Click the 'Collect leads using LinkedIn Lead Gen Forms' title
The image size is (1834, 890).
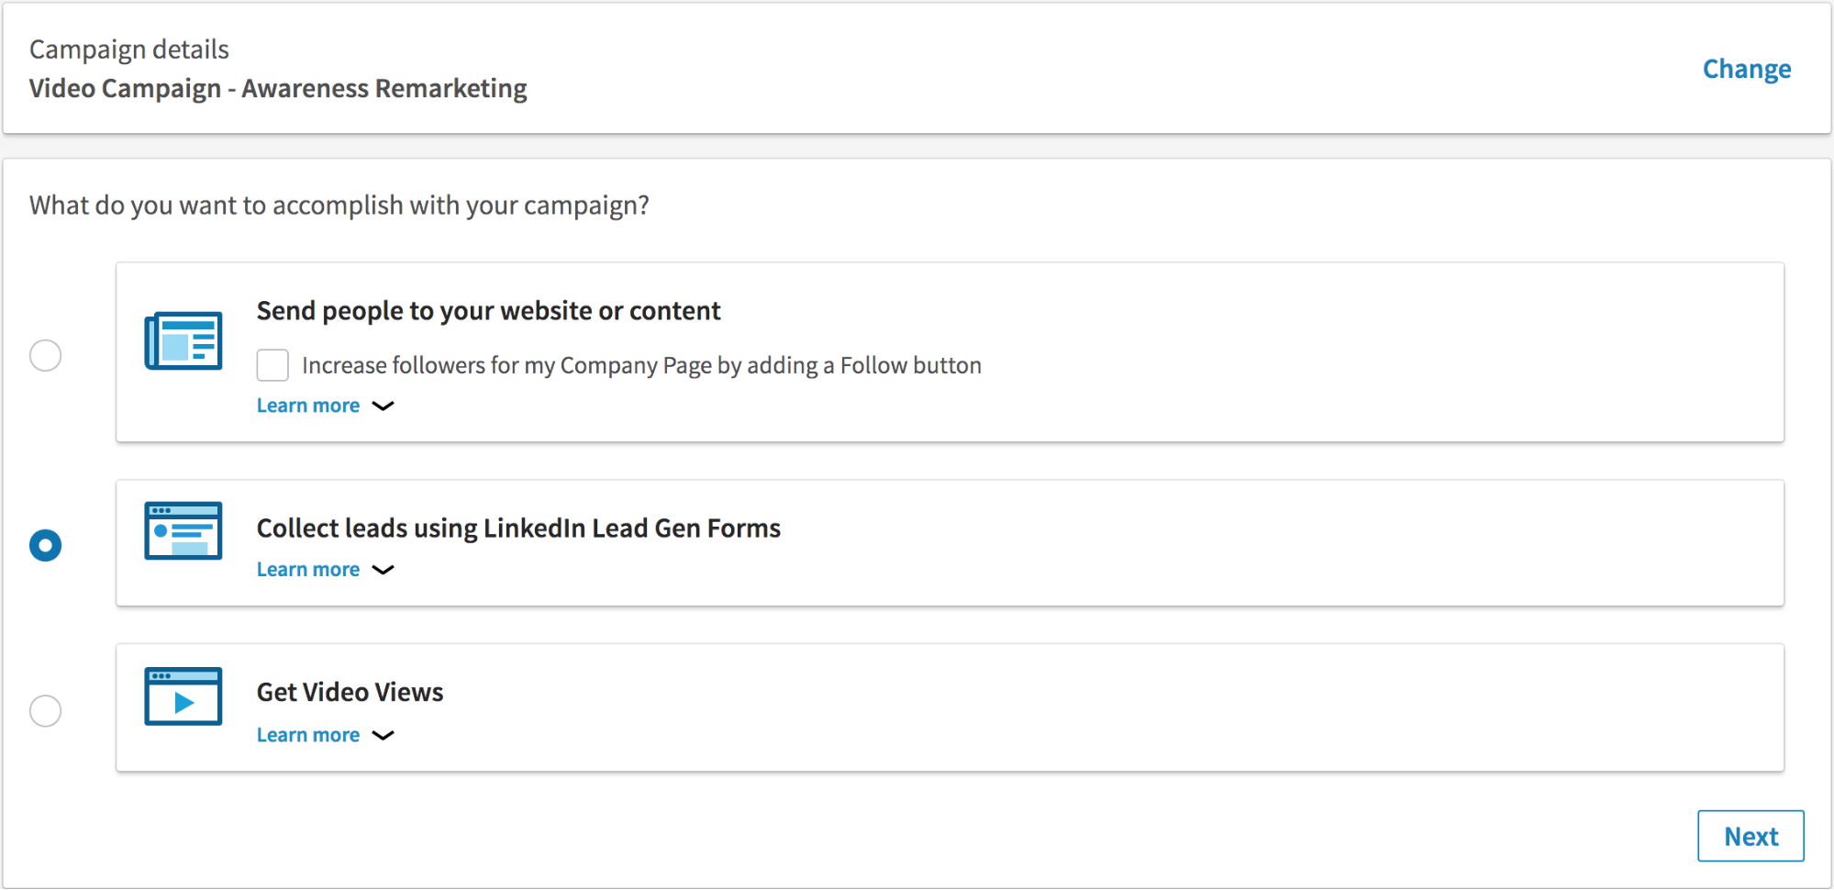(x=518, y=528)
